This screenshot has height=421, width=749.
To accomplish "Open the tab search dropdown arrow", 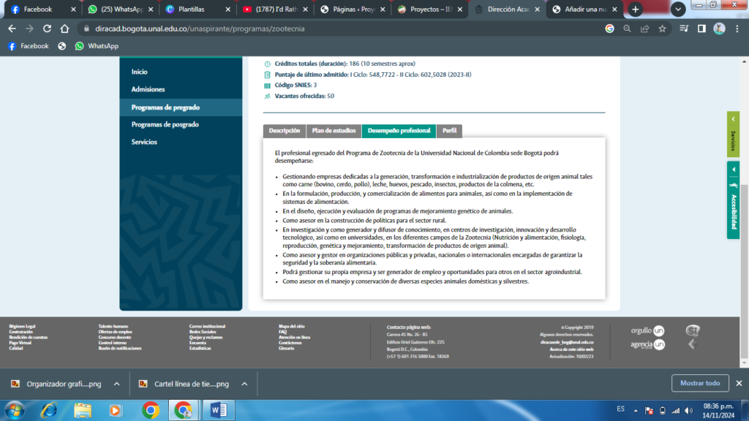I will click(x=677, y=10).
